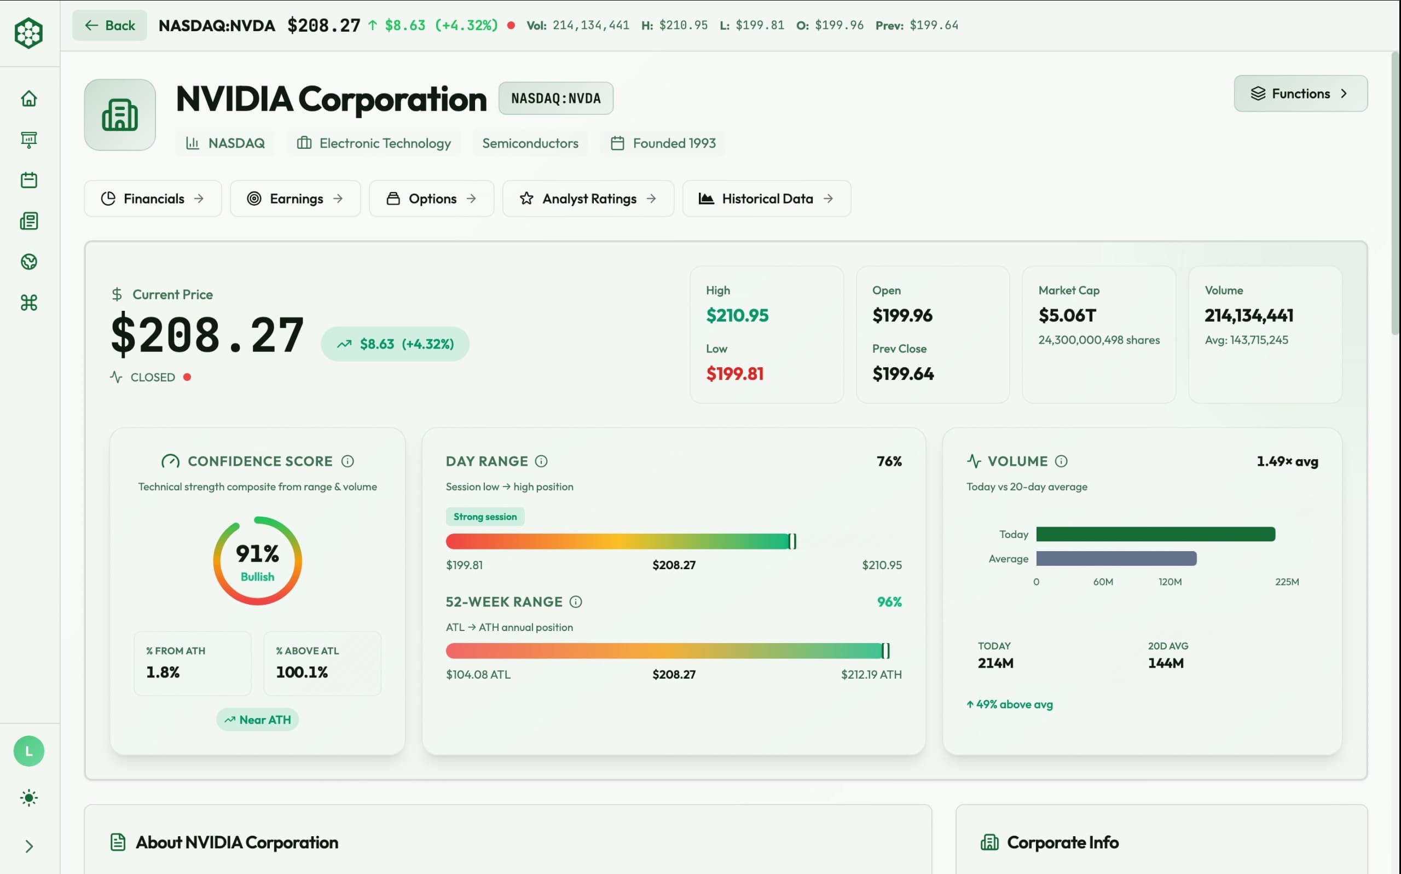The image size is (1401, 874).
Task: Click the Today volume bar
Action: pos(1155,534)
